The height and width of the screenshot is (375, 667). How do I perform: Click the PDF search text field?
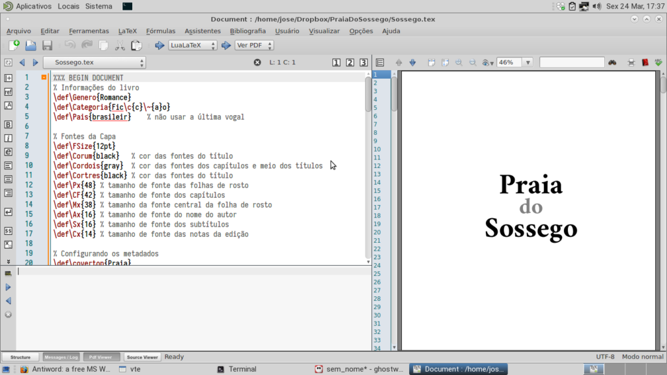pos(572,62)
